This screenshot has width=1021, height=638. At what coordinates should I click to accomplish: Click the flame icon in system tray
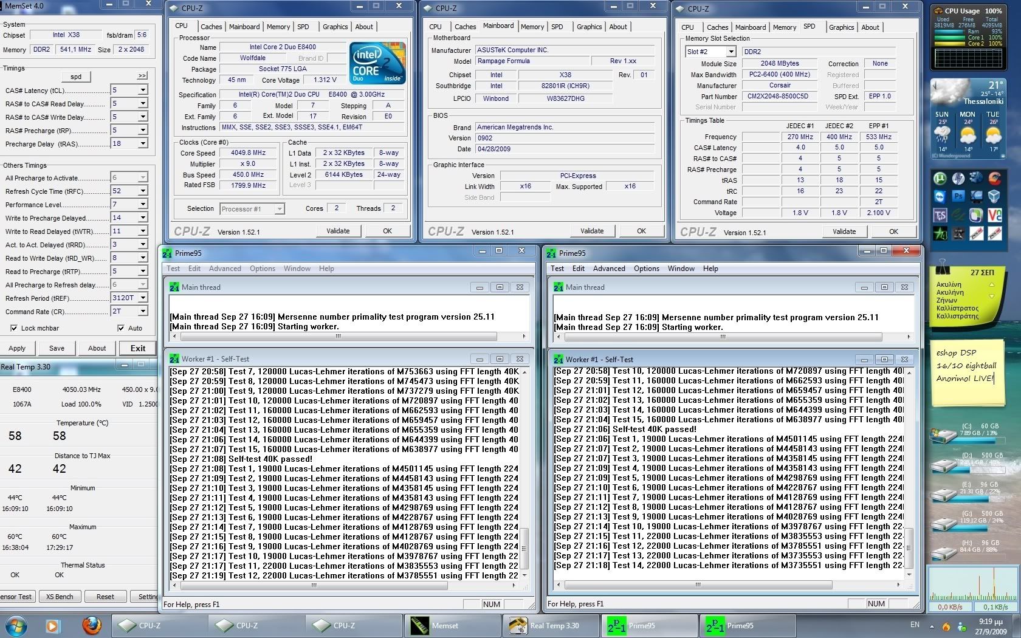946,626
